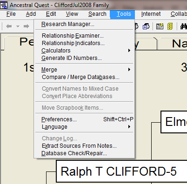The image size is (187, 184).
Task: Open the Search menu
Action: (97, 14)
